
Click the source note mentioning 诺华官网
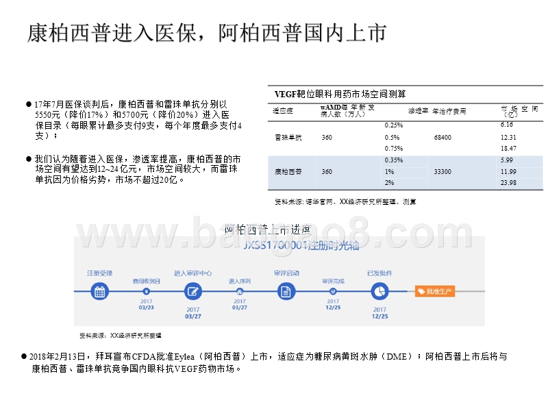click(x=345, y=201)
